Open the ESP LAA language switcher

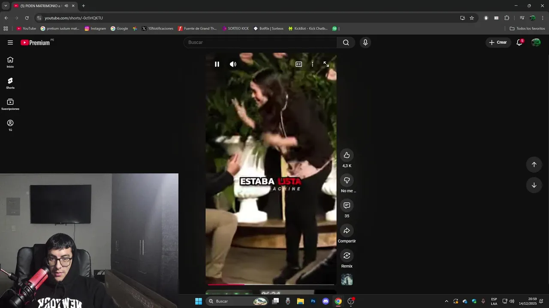(494, 301)
